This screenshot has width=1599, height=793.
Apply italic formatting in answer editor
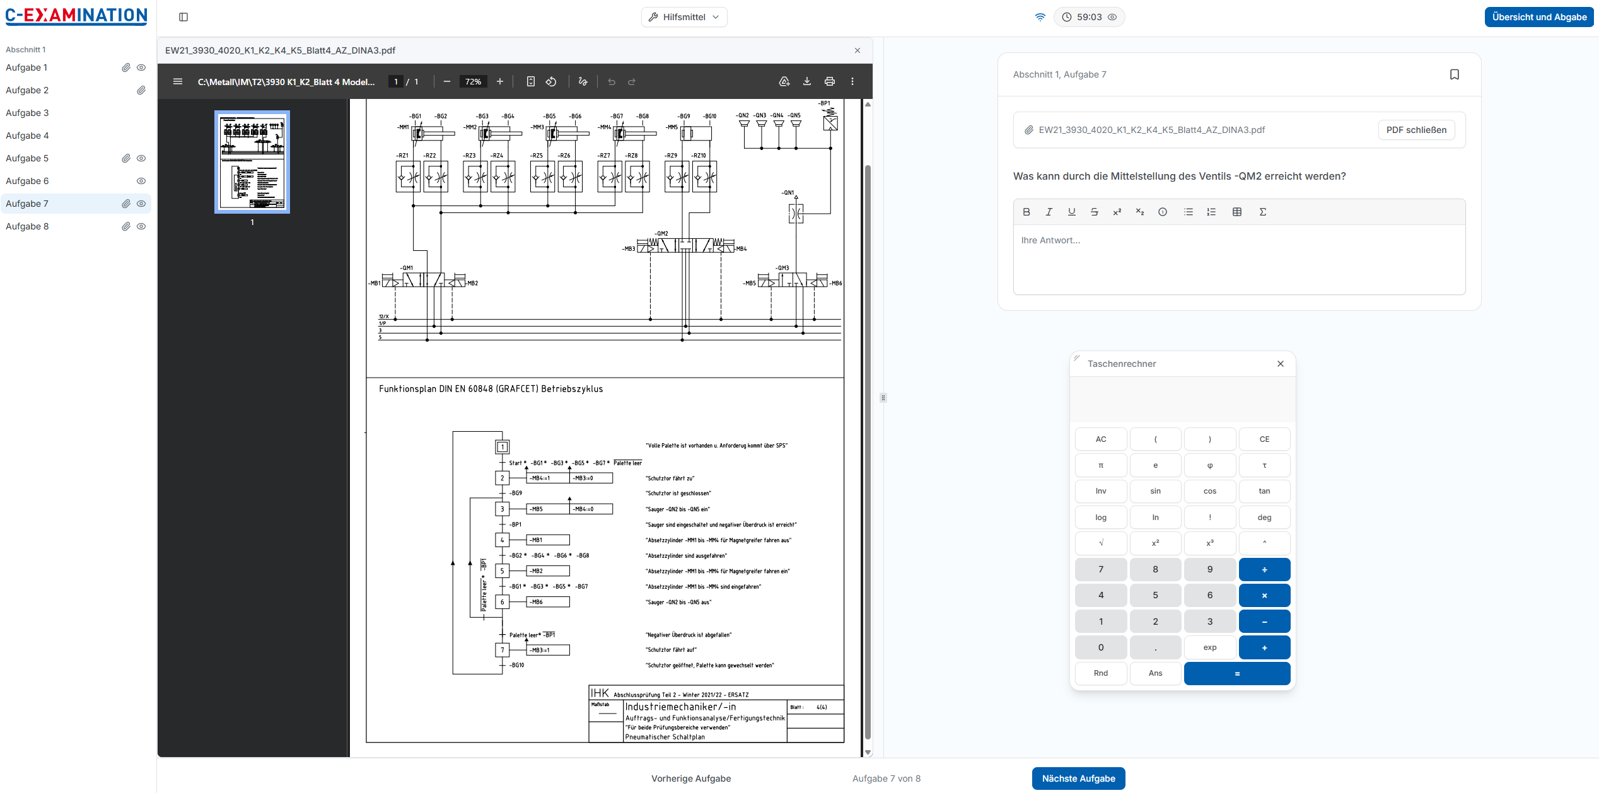click(x=1049, y=212)
